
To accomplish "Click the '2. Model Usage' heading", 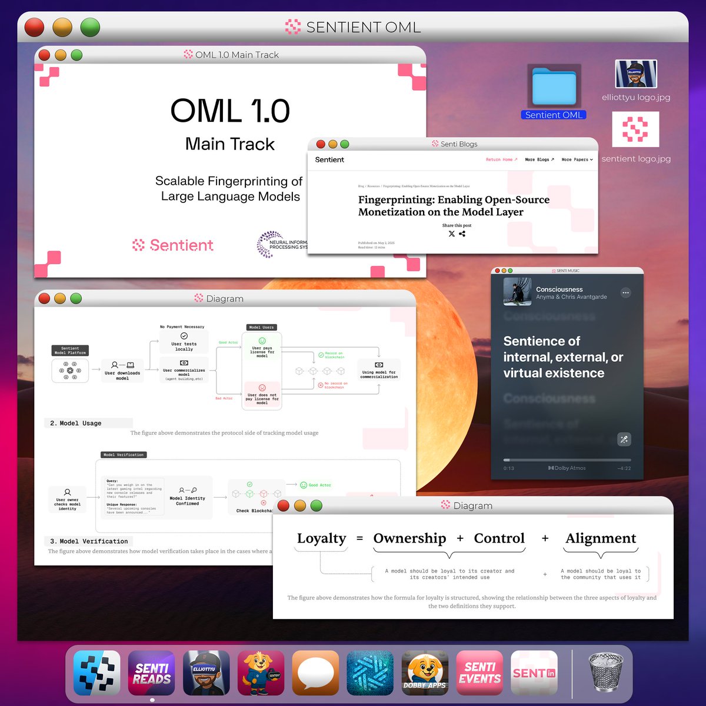I will pyautogui.click(x=76, y=423).
